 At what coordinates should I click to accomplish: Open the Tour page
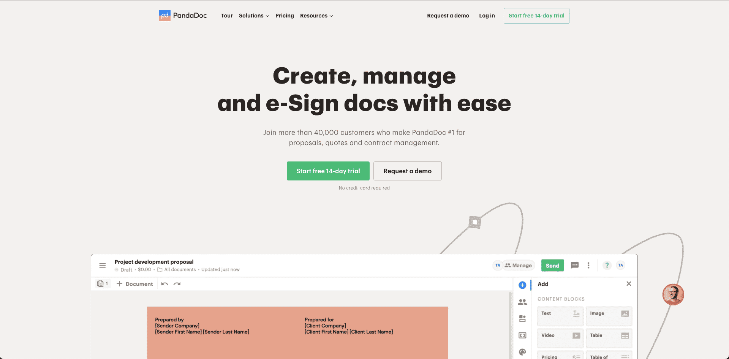227,16
